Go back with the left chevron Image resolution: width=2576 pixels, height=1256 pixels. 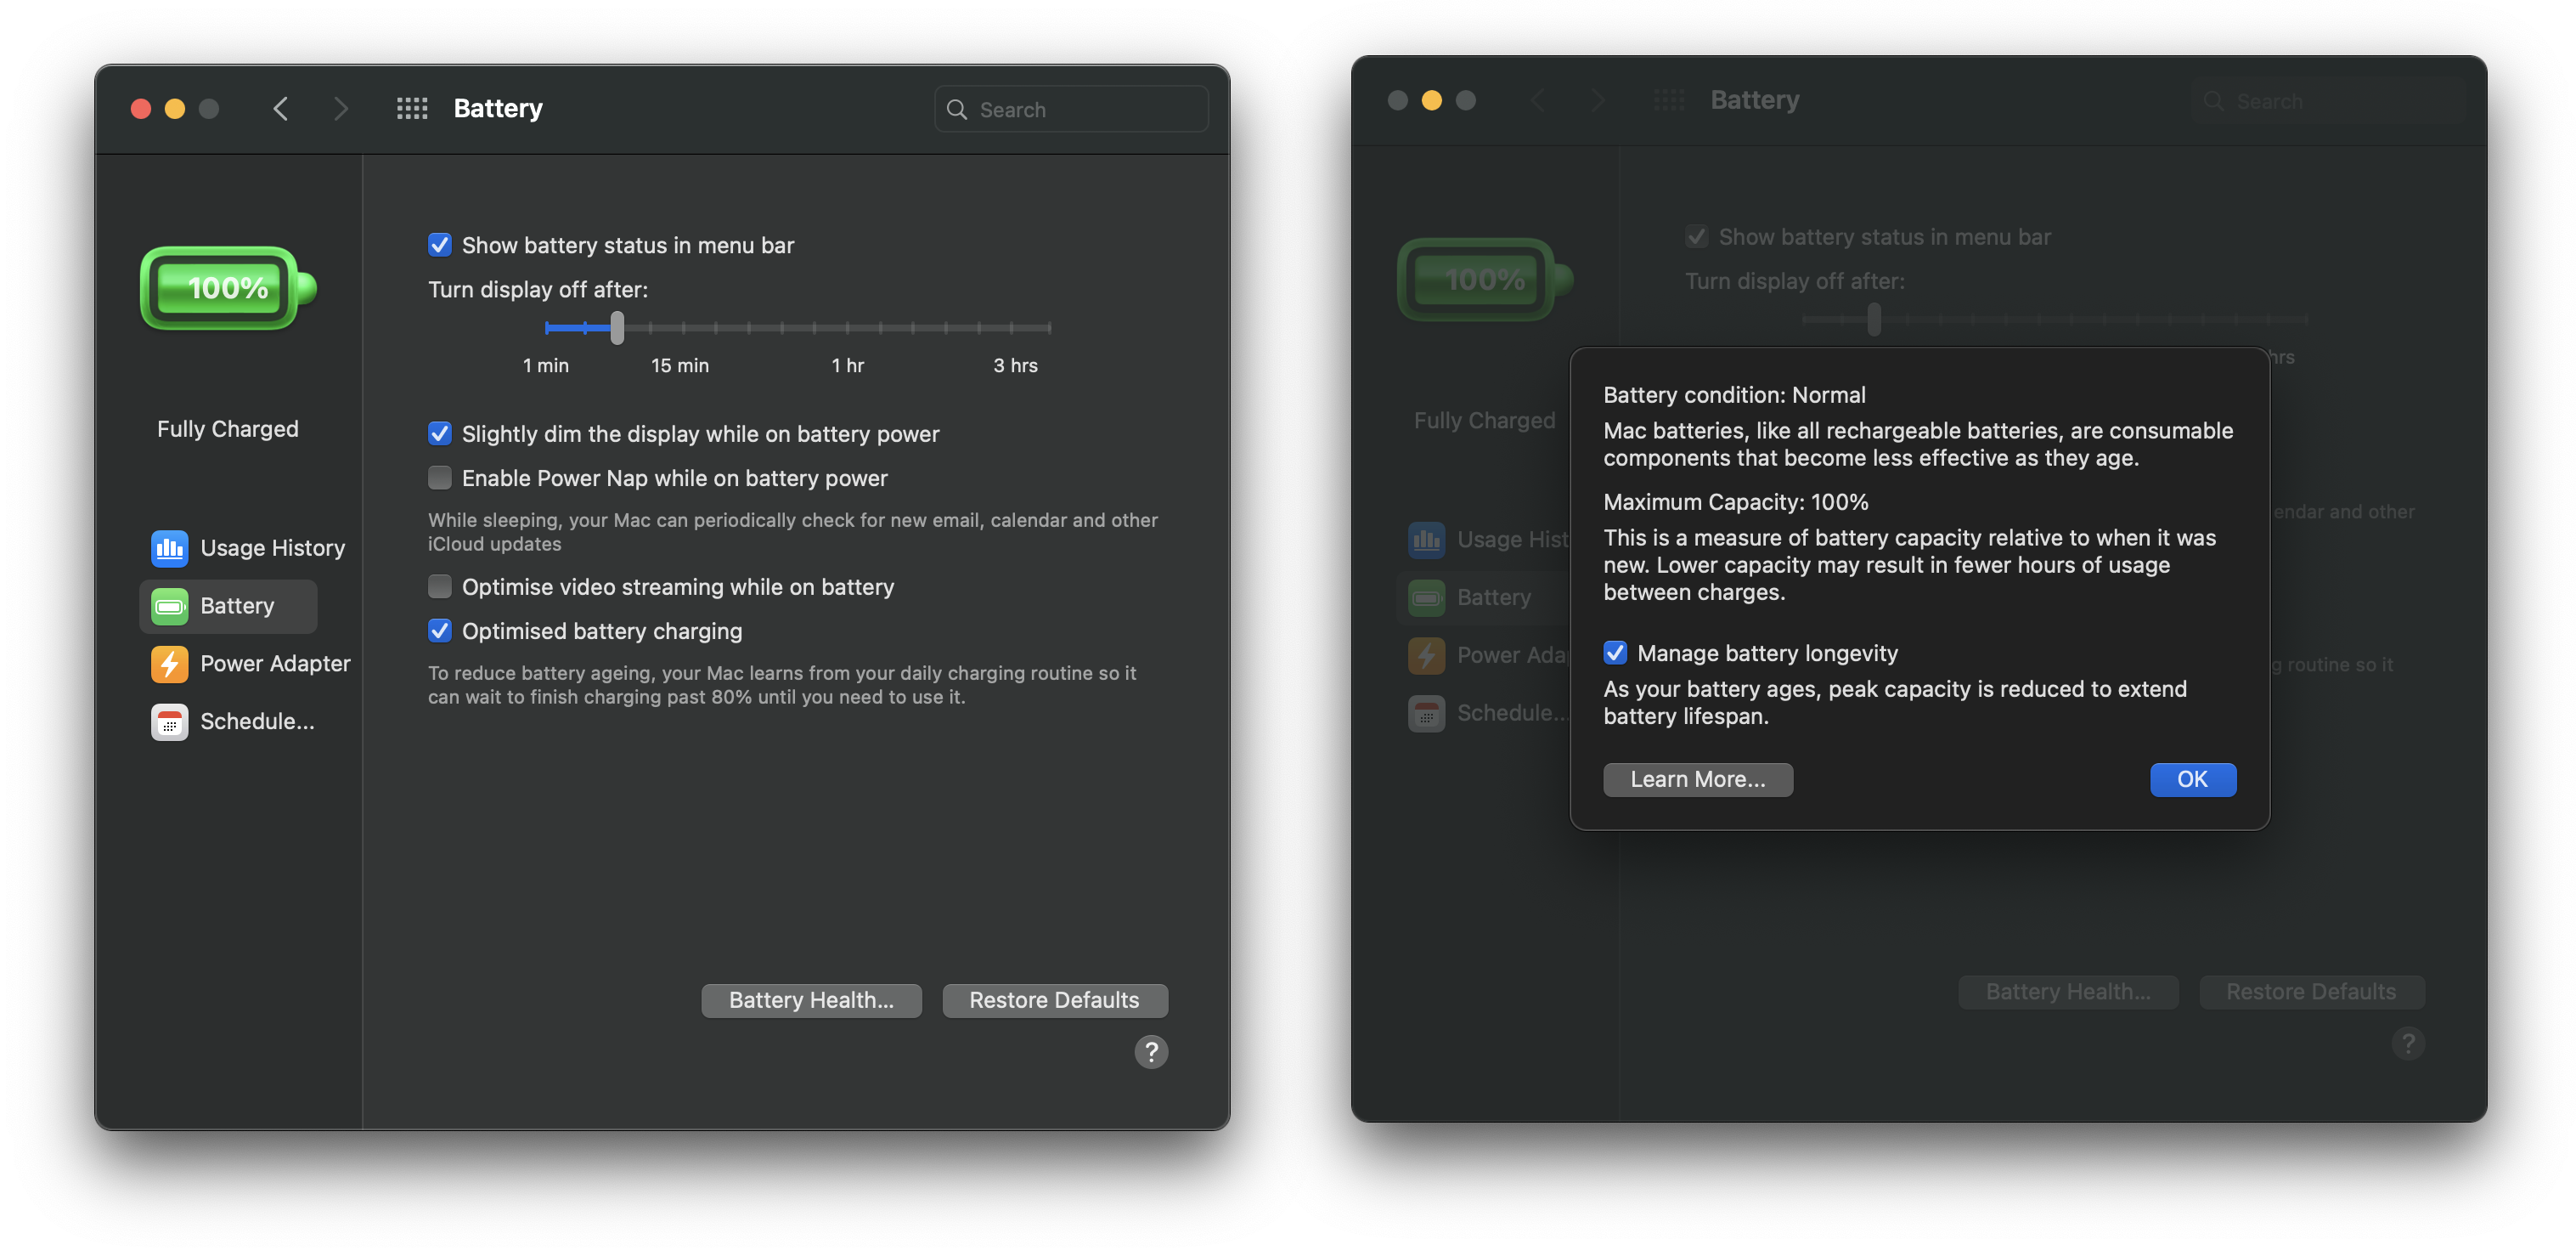(x=281, y=108)
